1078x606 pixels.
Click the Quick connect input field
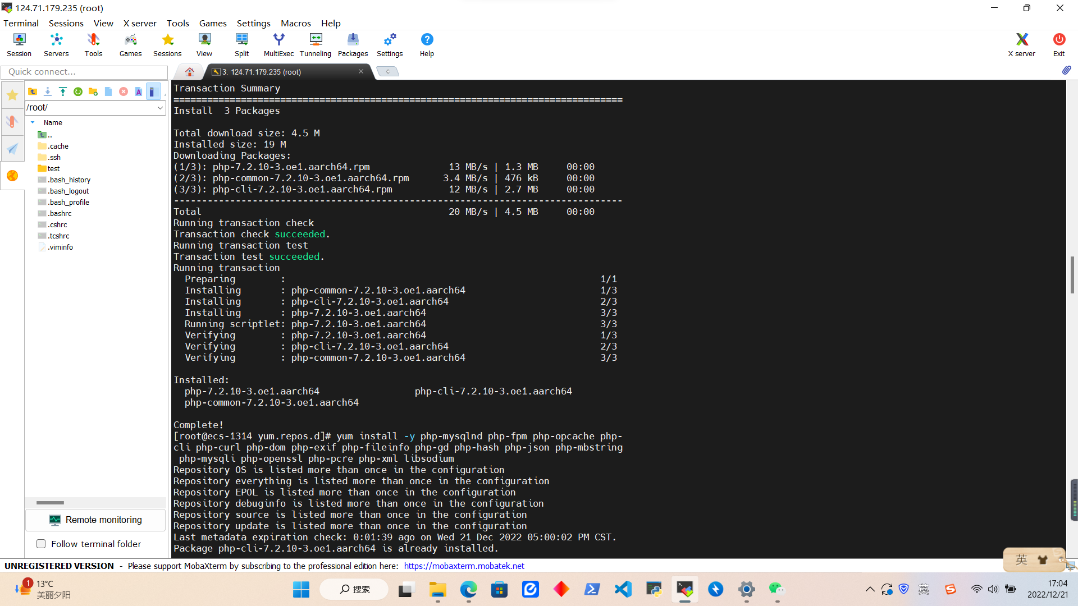[84, 72]
